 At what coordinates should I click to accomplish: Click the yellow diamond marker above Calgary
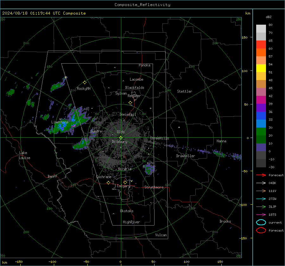(x=125, y=182)
